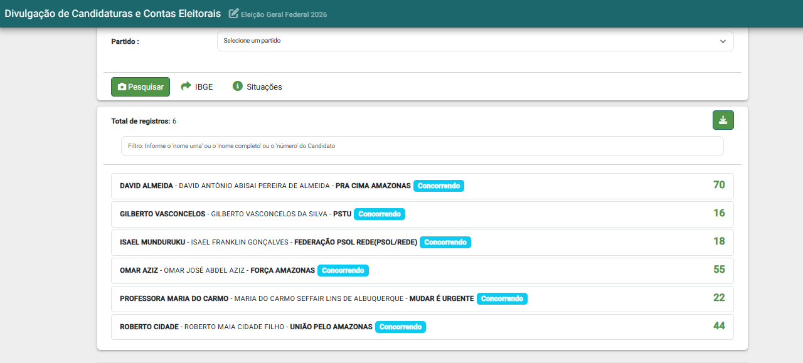803x363 pixels.
Task: Click the camera icon in Pesquisar button
Action: point(122,87)
